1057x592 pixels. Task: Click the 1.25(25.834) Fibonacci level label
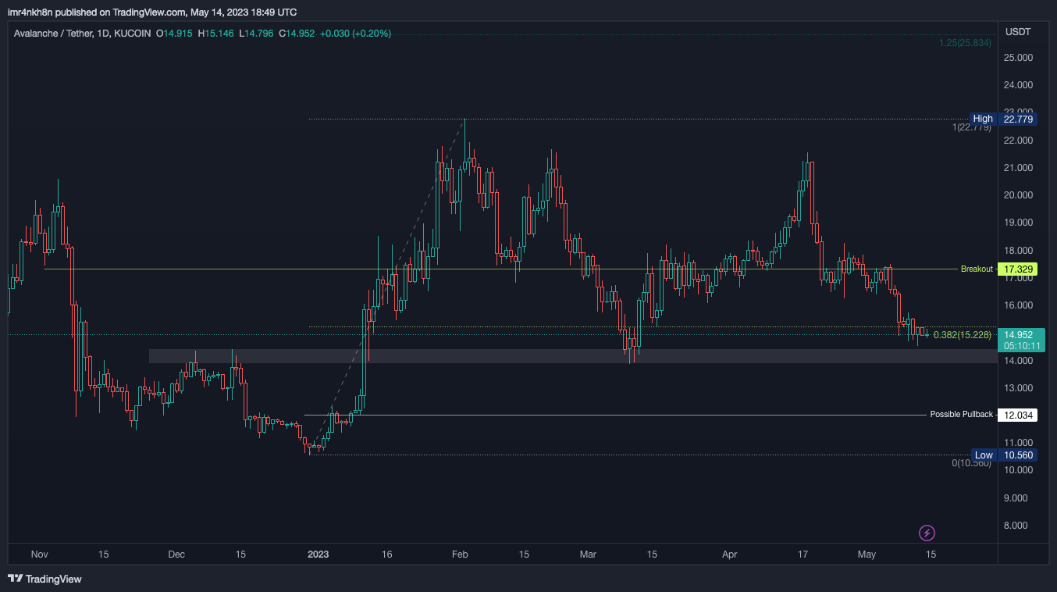(966, 42)
